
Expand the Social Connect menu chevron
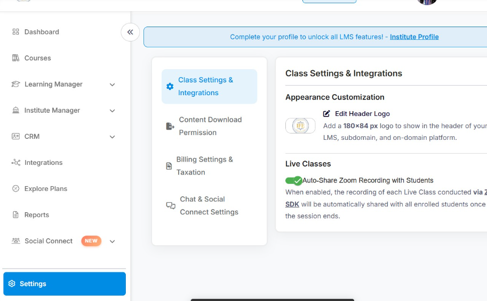pos(112,241)
